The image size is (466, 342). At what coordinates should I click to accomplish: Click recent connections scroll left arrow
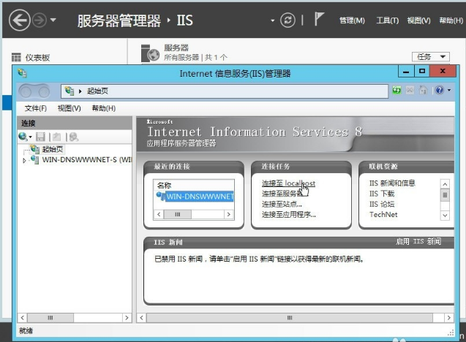click(x=159, y=214)
